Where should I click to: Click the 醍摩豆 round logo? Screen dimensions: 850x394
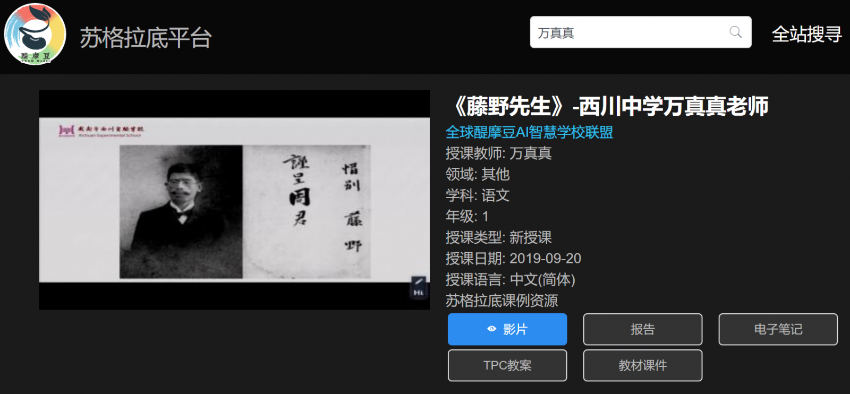35,35
